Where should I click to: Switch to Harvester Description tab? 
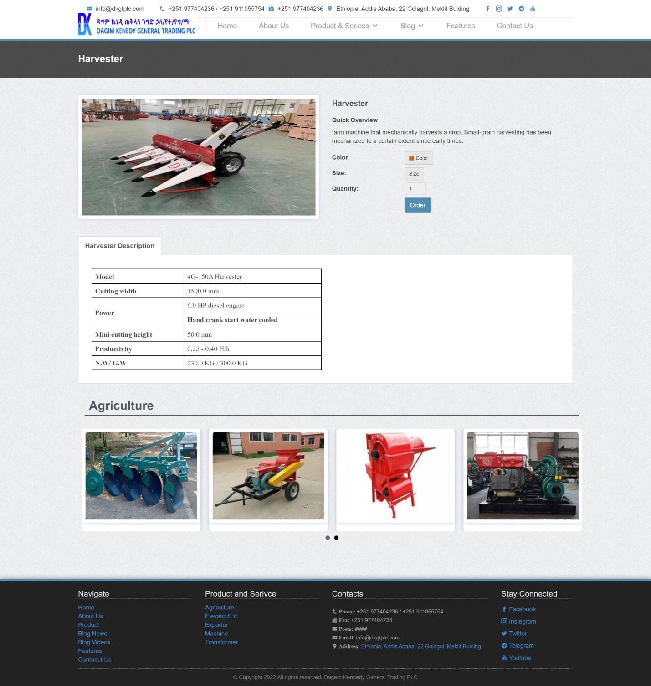(x=119, y=246)
